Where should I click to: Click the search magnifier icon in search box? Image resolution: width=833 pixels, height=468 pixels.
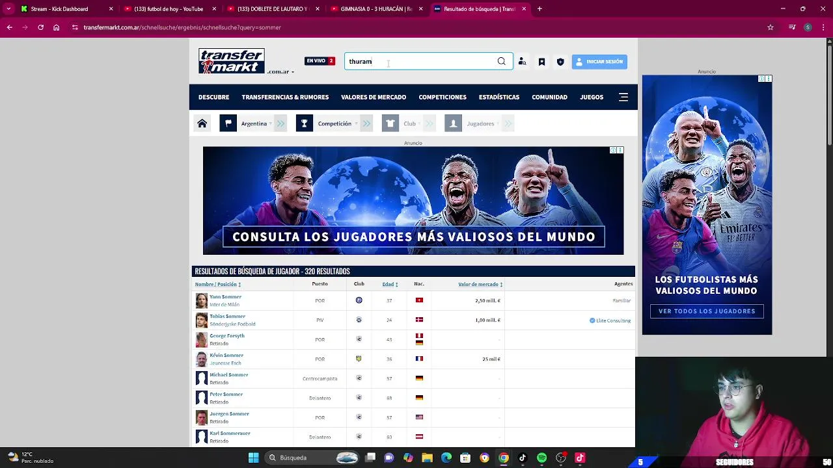coord(501,61)
